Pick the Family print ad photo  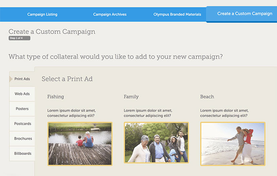(156, 142)
